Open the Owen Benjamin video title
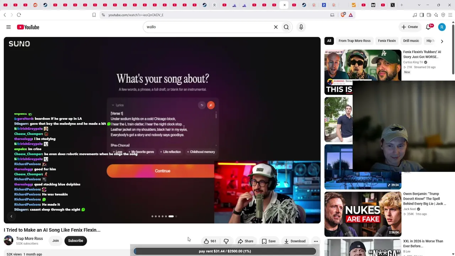This screenshot has height=256, width=455. pyautogui.click(x=425, y=199)
